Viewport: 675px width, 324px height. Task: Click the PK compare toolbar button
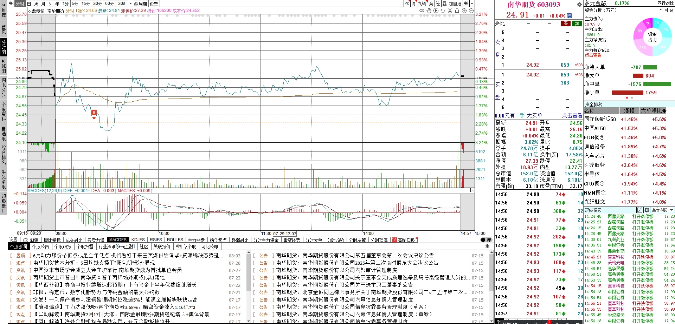tap(407, 4)
